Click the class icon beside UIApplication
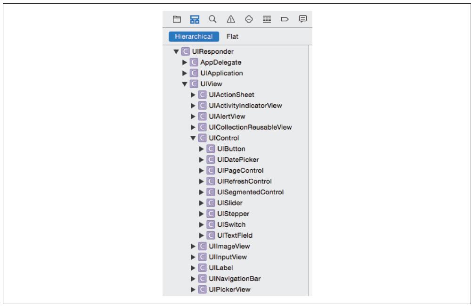473x307 pixels. 194,74
